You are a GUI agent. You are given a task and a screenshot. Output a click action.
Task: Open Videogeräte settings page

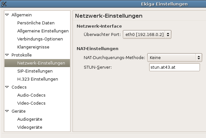pos(30,127)
